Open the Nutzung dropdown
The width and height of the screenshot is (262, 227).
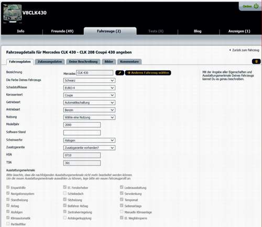[x=89, y=117]
